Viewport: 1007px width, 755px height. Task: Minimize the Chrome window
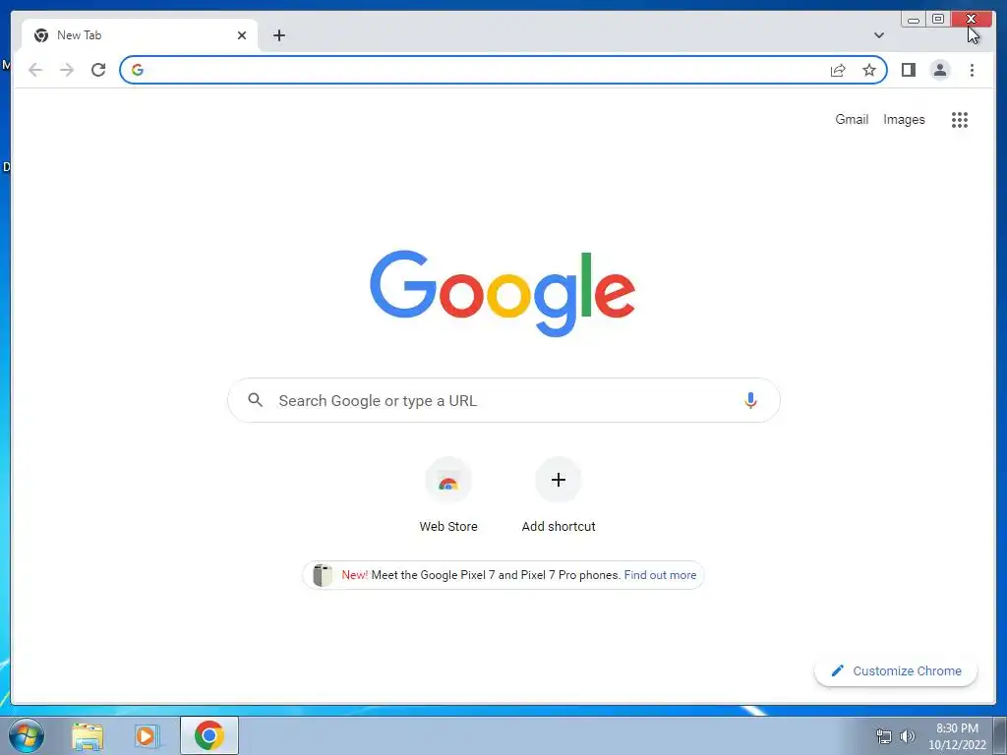point(914,20)
